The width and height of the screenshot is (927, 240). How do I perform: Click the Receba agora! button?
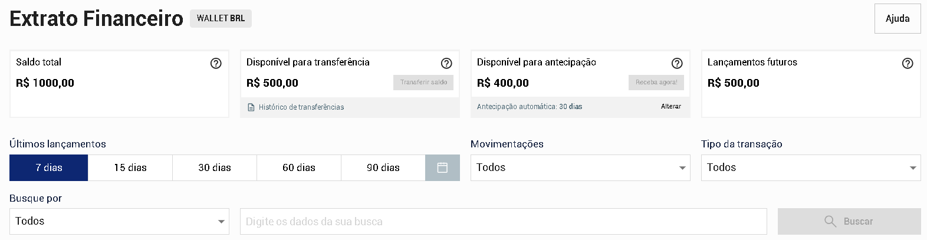[656, 83]
